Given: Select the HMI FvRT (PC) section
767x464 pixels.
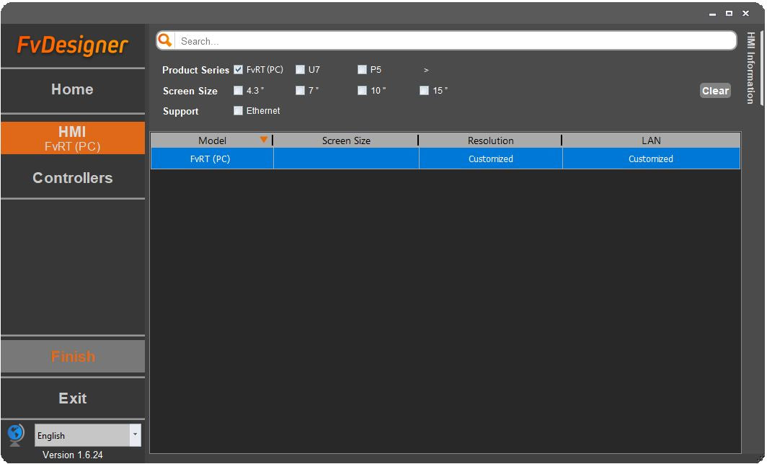Looking at the screenshot, I should pyautogui.click(x=72, y=138).
